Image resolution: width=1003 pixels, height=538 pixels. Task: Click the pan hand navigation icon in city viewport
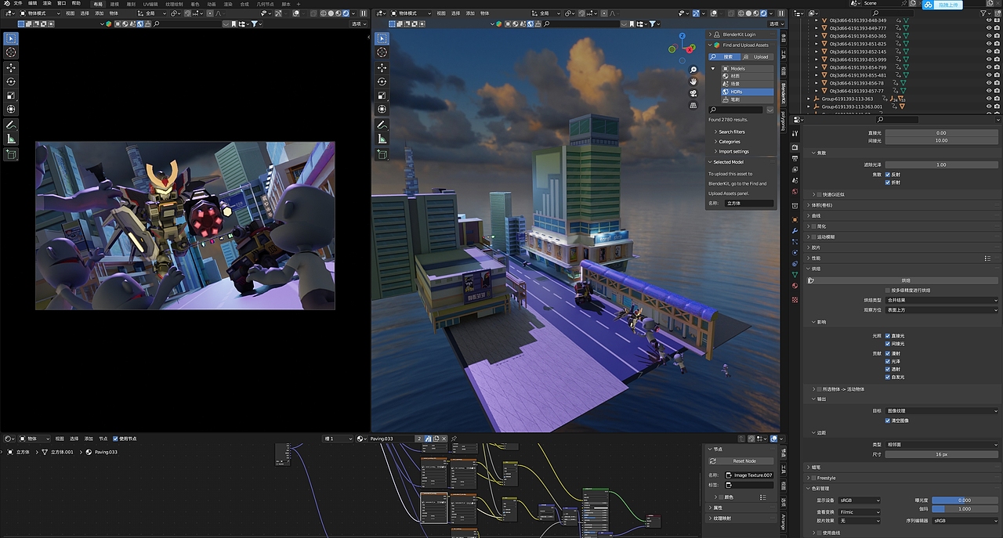click(x=693, y=81)
